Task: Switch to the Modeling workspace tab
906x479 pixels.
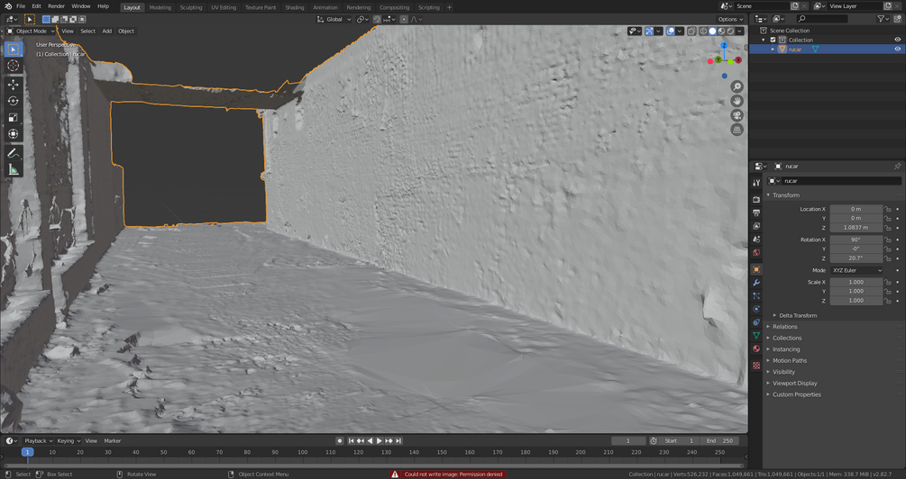Action: click(x=160, y=7)
